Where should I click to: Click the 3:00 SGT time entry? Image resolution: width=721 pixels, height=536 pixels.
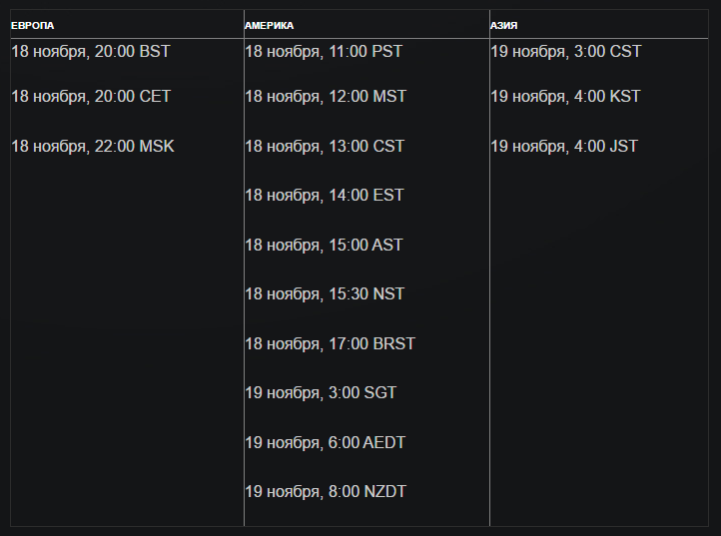tap(321, 393)
